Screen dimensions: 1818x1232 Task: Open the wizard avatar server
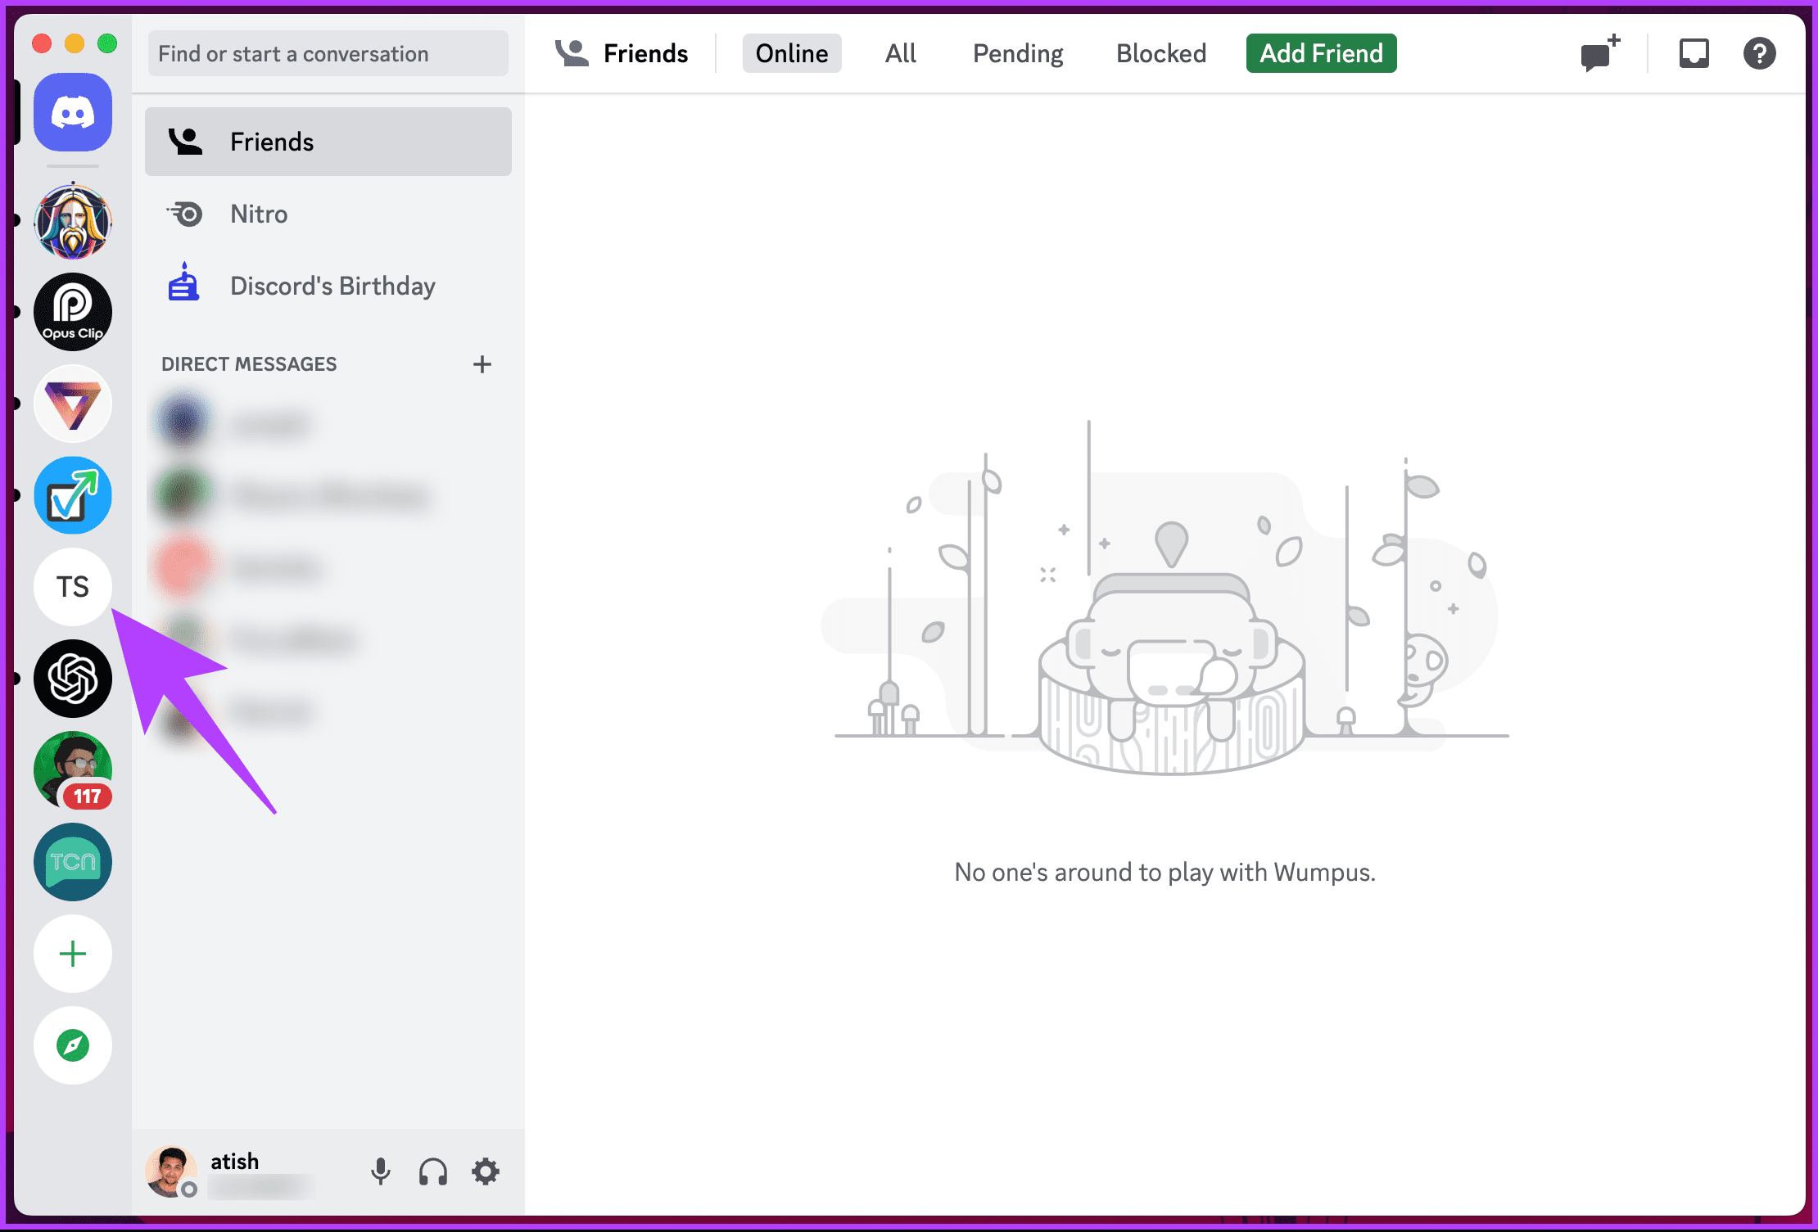tap(73, 221)
